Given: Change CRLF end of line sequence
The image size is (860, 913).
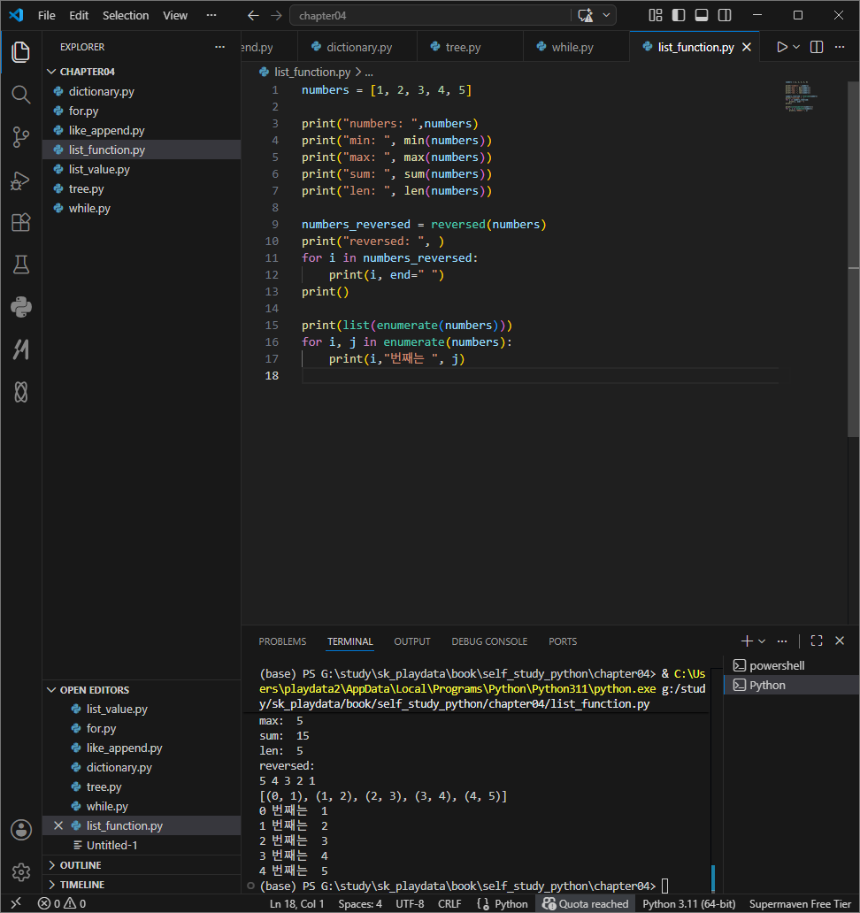Looking at the screenshot, I should pyautogui.click(x=449, y=903).
